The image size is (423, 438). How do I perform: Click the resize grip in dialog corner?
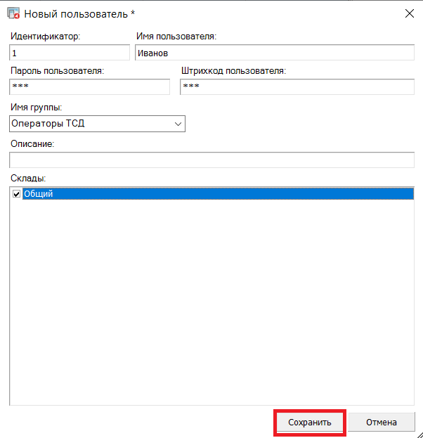click(419, 434)
